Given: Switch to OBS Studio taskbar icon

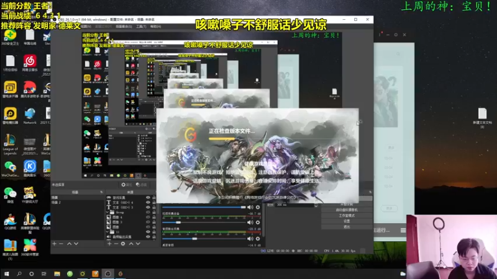Looking at the screenshot, I should coord(107,273).
